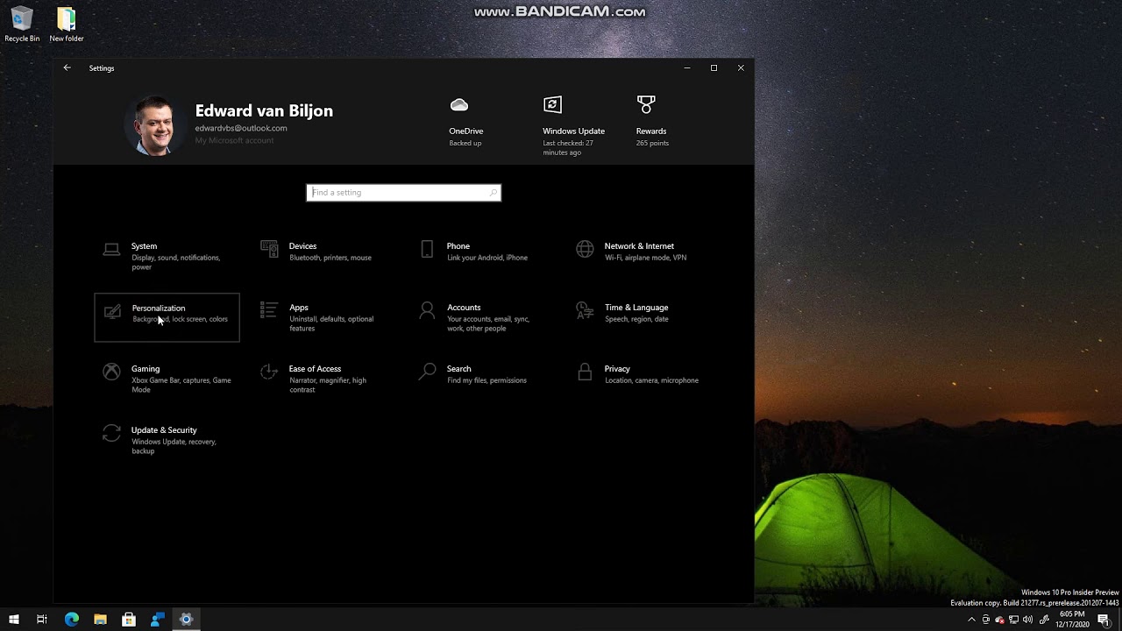Open the volume control in the tray
The width and height of the screenshot is (1122, 631).
point(1027,620)
